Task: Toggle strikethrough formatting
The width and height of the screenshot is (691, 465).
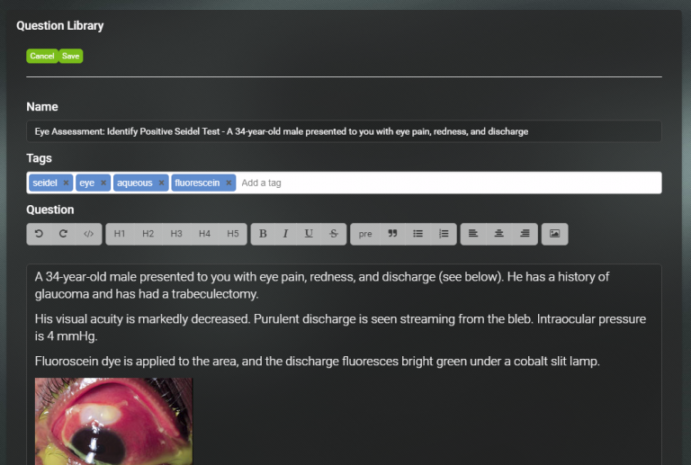Action: [x=334, y=234]
